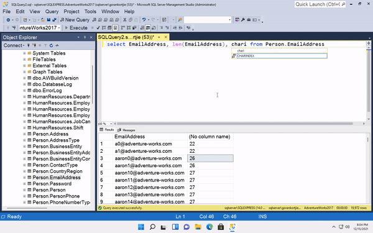Click the Execute button
The image size is (373, 233).
pyautogui.click(x=76, y=28)
